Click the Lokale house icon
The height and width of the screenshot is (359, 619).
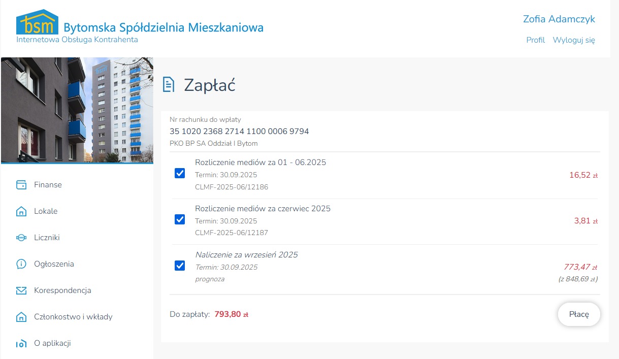tap(21, 211)
